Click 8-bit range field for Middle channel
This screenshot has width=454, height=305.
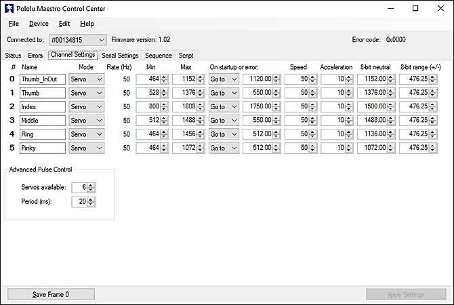[x=418, y=120]
